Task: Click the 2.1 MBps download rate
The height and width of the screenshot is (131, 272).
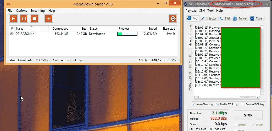Action: click(219, 113)
